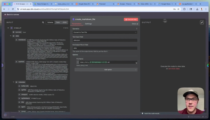Viewport: 210px width, 120px height.
Task: Open the Parameters tab
Action: (77, 24)
